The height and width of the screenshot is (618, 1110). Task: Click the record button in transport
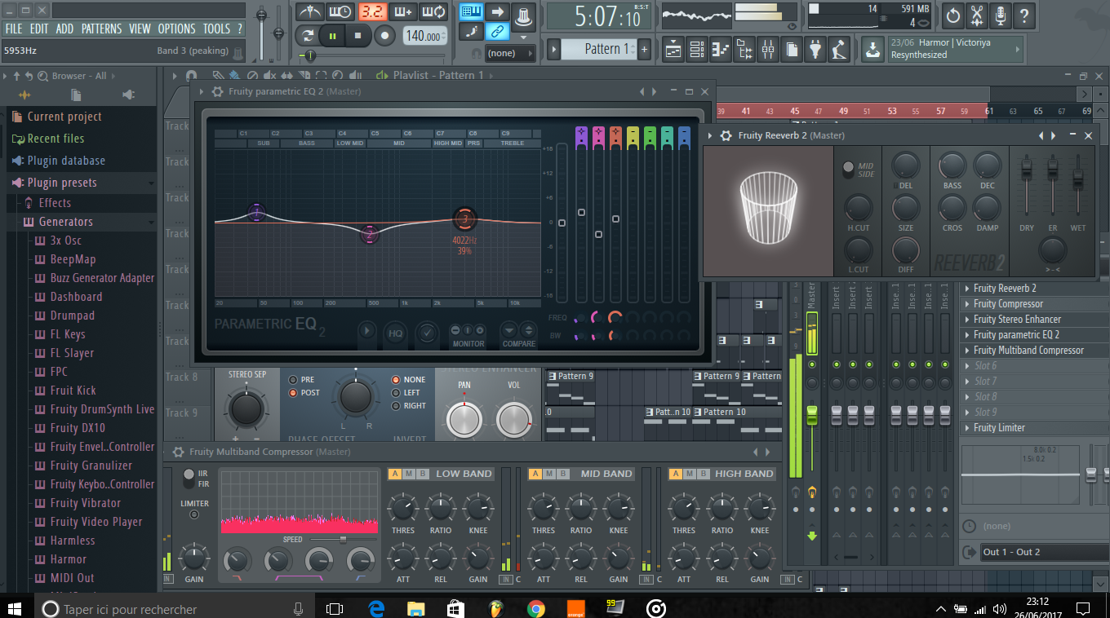(385, 36)
